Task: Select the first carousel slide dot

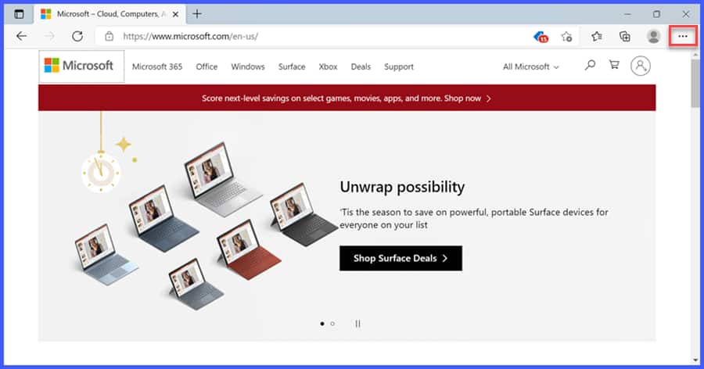Action: tap(322, 324)
